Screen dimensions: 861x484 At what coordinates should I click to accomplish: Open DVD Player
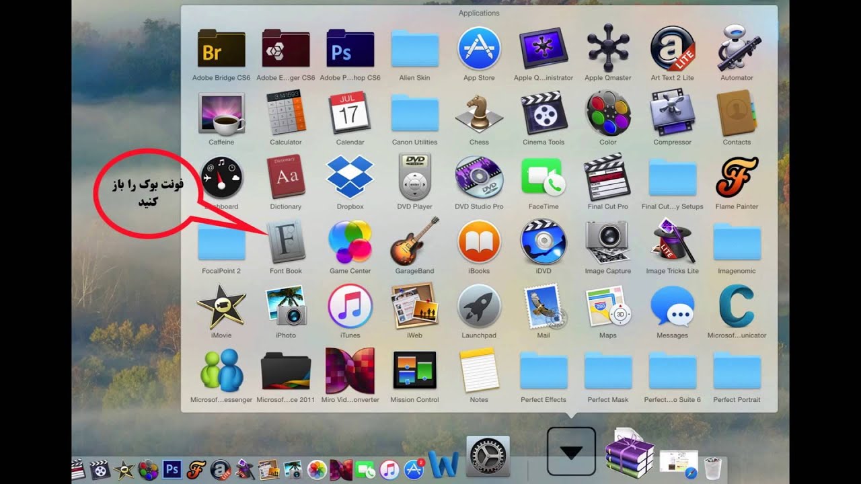click(414, 177)
